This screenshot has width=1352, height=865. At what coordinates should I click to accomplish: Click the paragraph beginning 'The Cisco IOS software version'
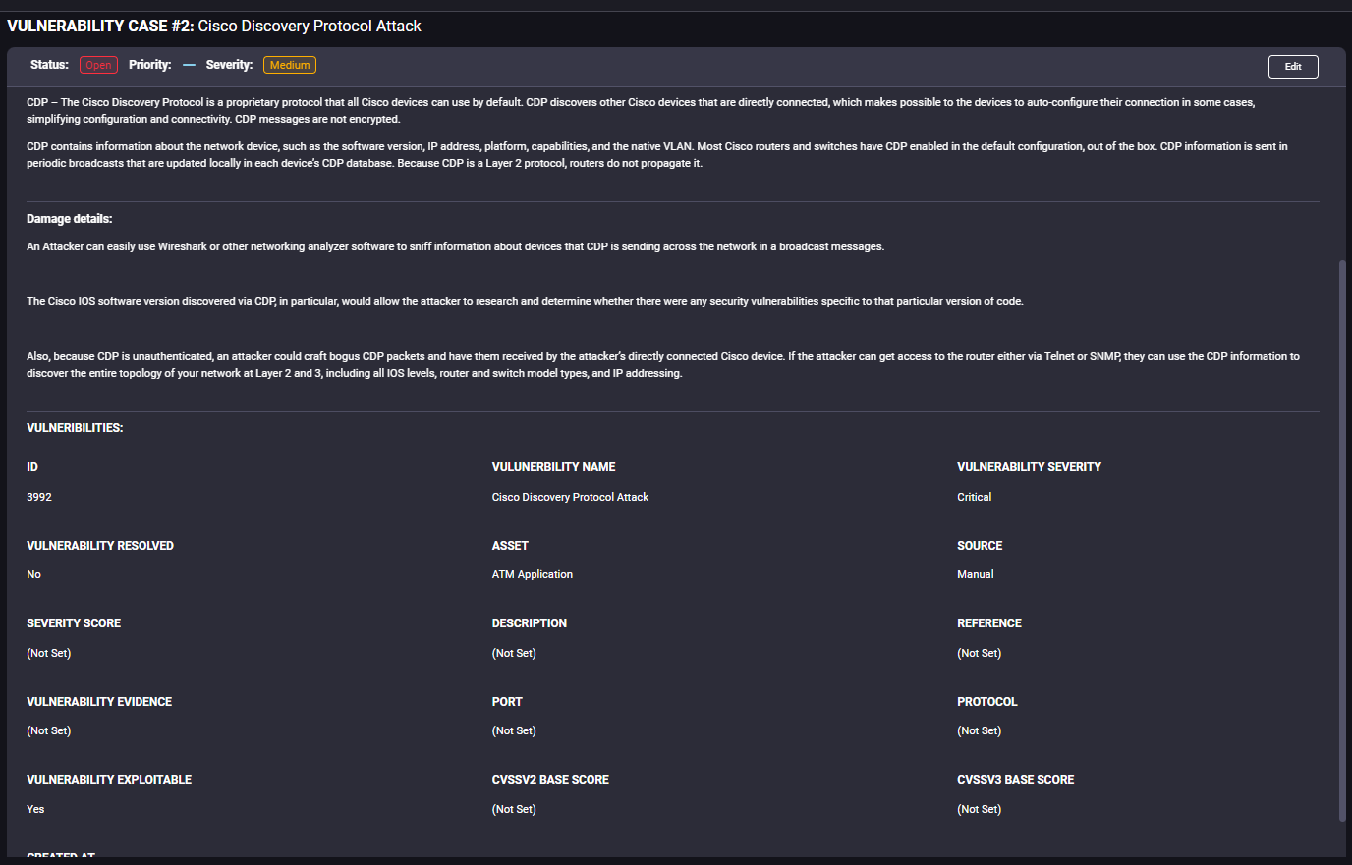pyautogui.click(x=525, y=301)
